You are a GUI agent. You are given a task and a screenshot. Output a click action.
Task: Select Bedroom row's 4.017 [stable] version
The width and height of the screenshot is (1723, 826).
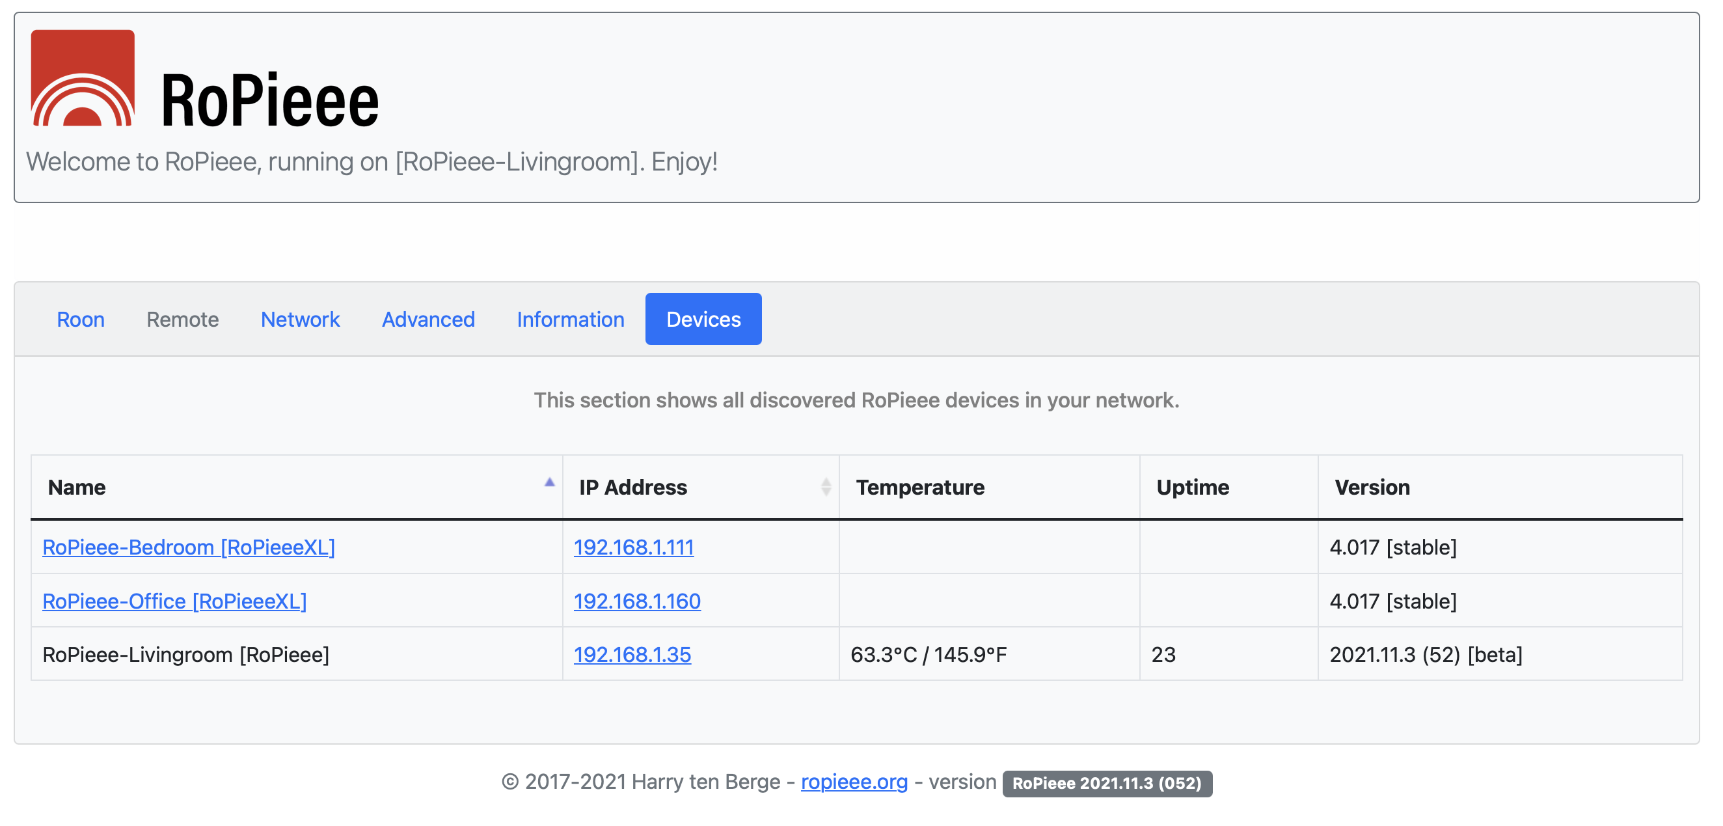[x=1392, y=547]
